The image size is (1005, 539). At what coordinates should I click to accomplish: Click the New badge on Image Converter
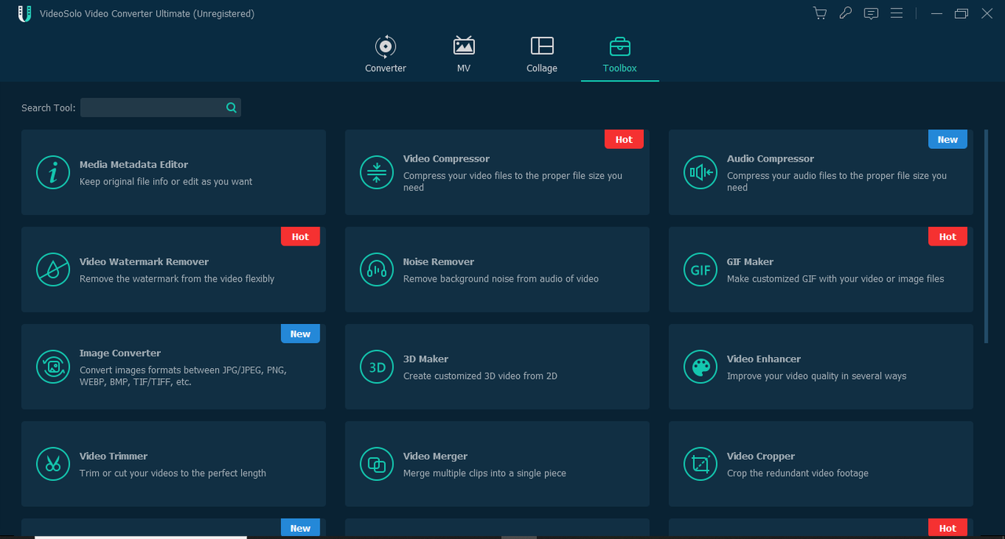pyautogui.click(x=301, y=333)
